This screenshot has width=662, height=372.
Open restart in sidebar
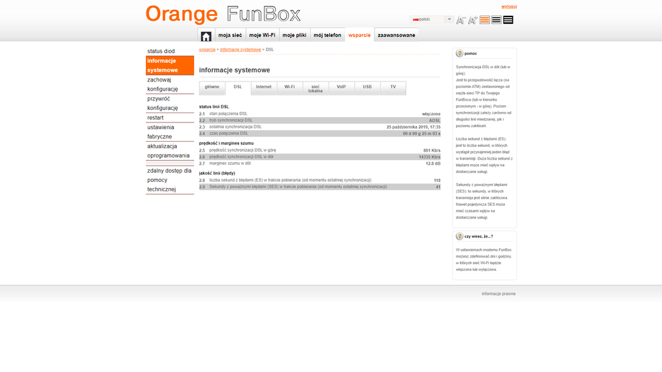pyautogui.click(x=170, y=118)
